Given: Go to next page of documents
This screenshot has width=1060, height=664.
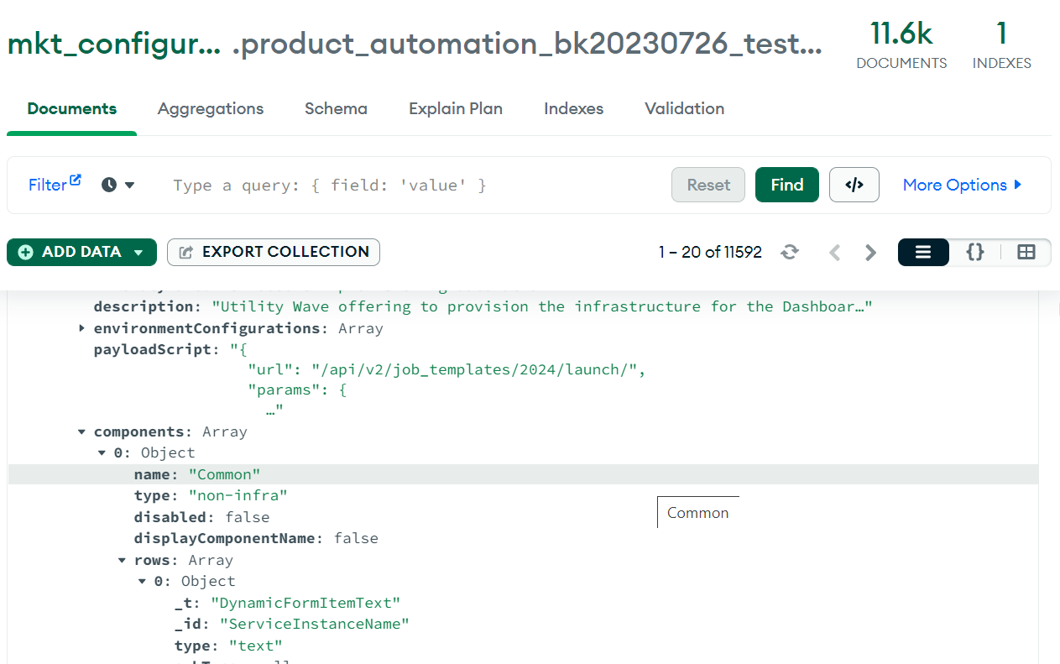Looking at the screenshot, I should click(x=870, y=253).
